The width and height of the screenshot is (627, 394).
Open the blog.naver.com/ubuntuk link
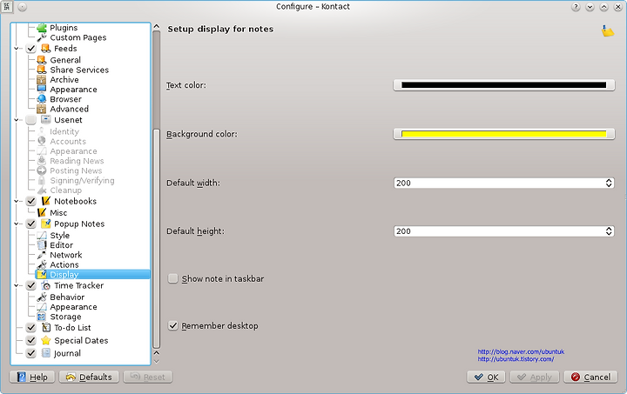(x=521, y=351)
